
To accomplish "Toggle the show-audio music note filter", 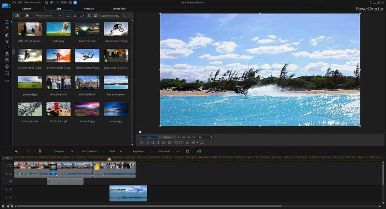I will point(83,15).
